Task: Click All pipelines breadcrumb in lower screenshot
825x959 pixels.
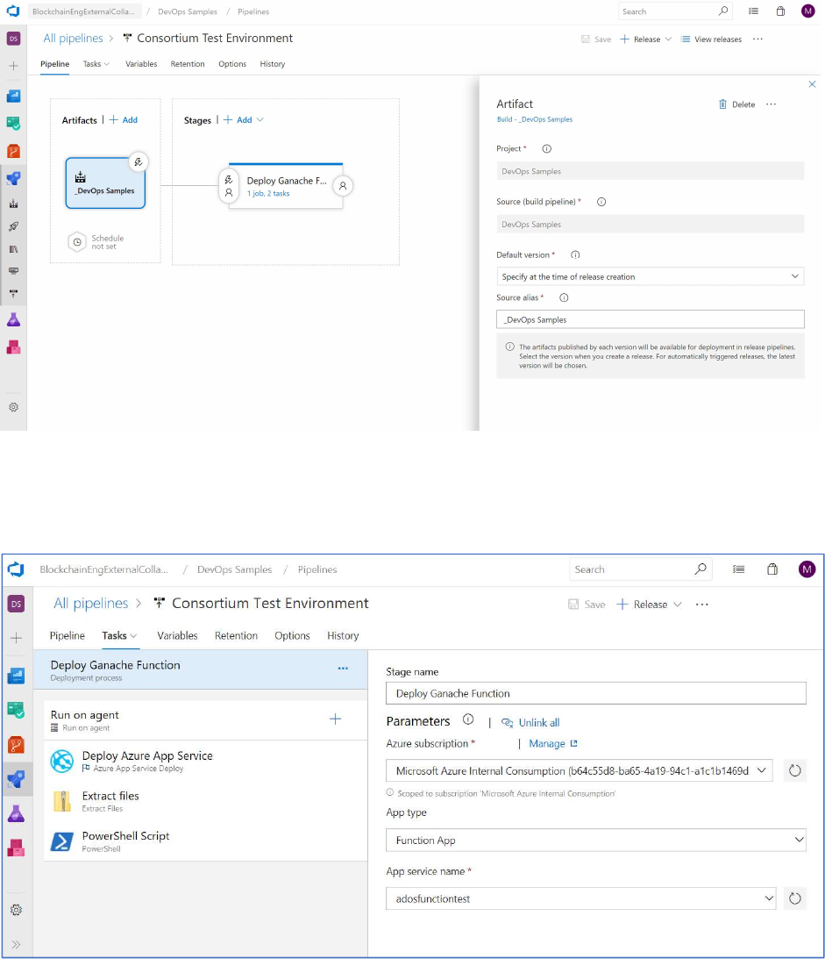Action: coord(91,603)
